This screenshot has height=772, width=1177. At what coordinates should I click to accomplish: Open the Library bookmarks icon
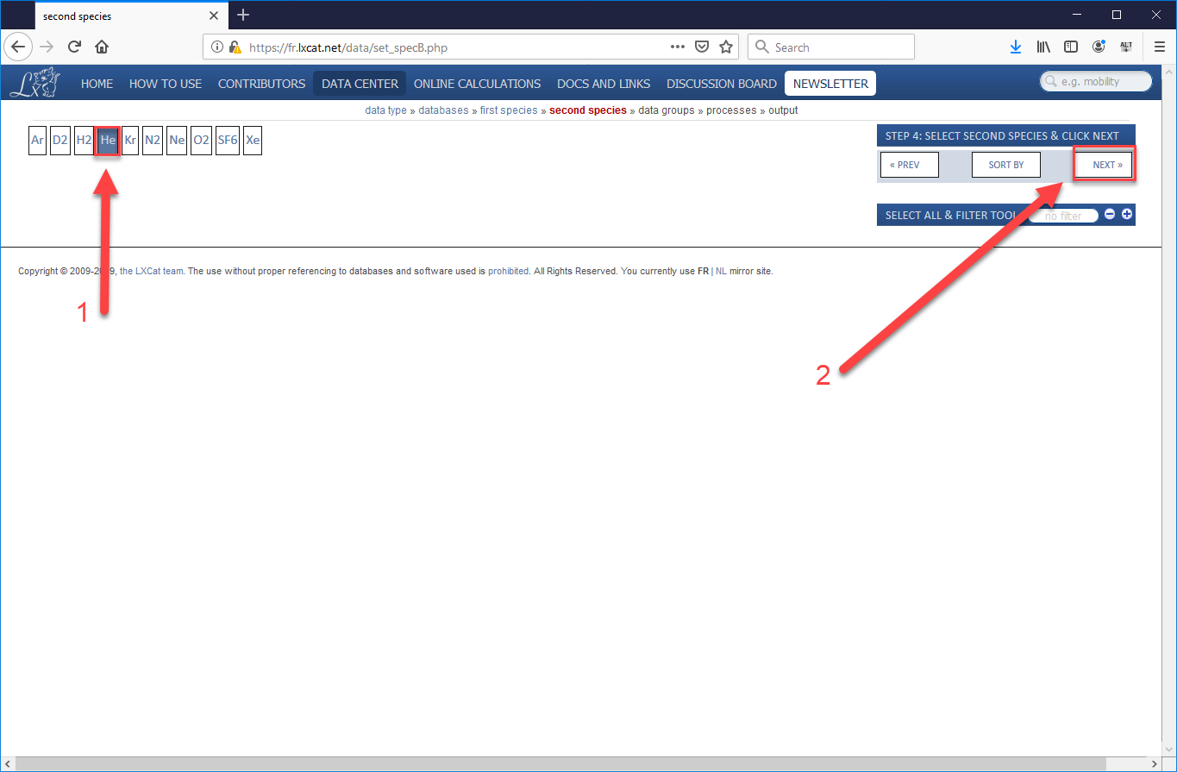point(1043,47)
